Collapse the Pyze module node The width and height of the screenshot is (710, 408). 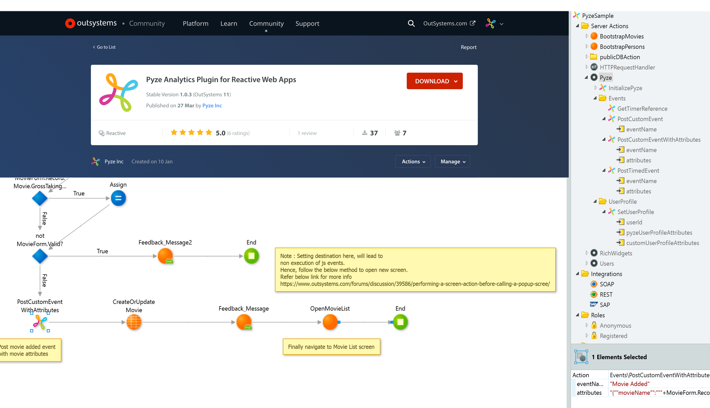click(x=586, y=77)
